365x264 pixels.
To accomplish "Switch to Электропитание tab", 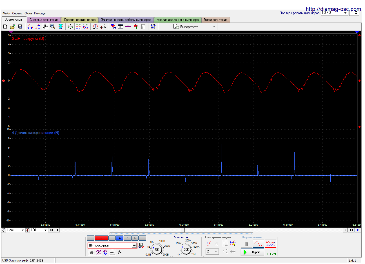I will (216, 20).
